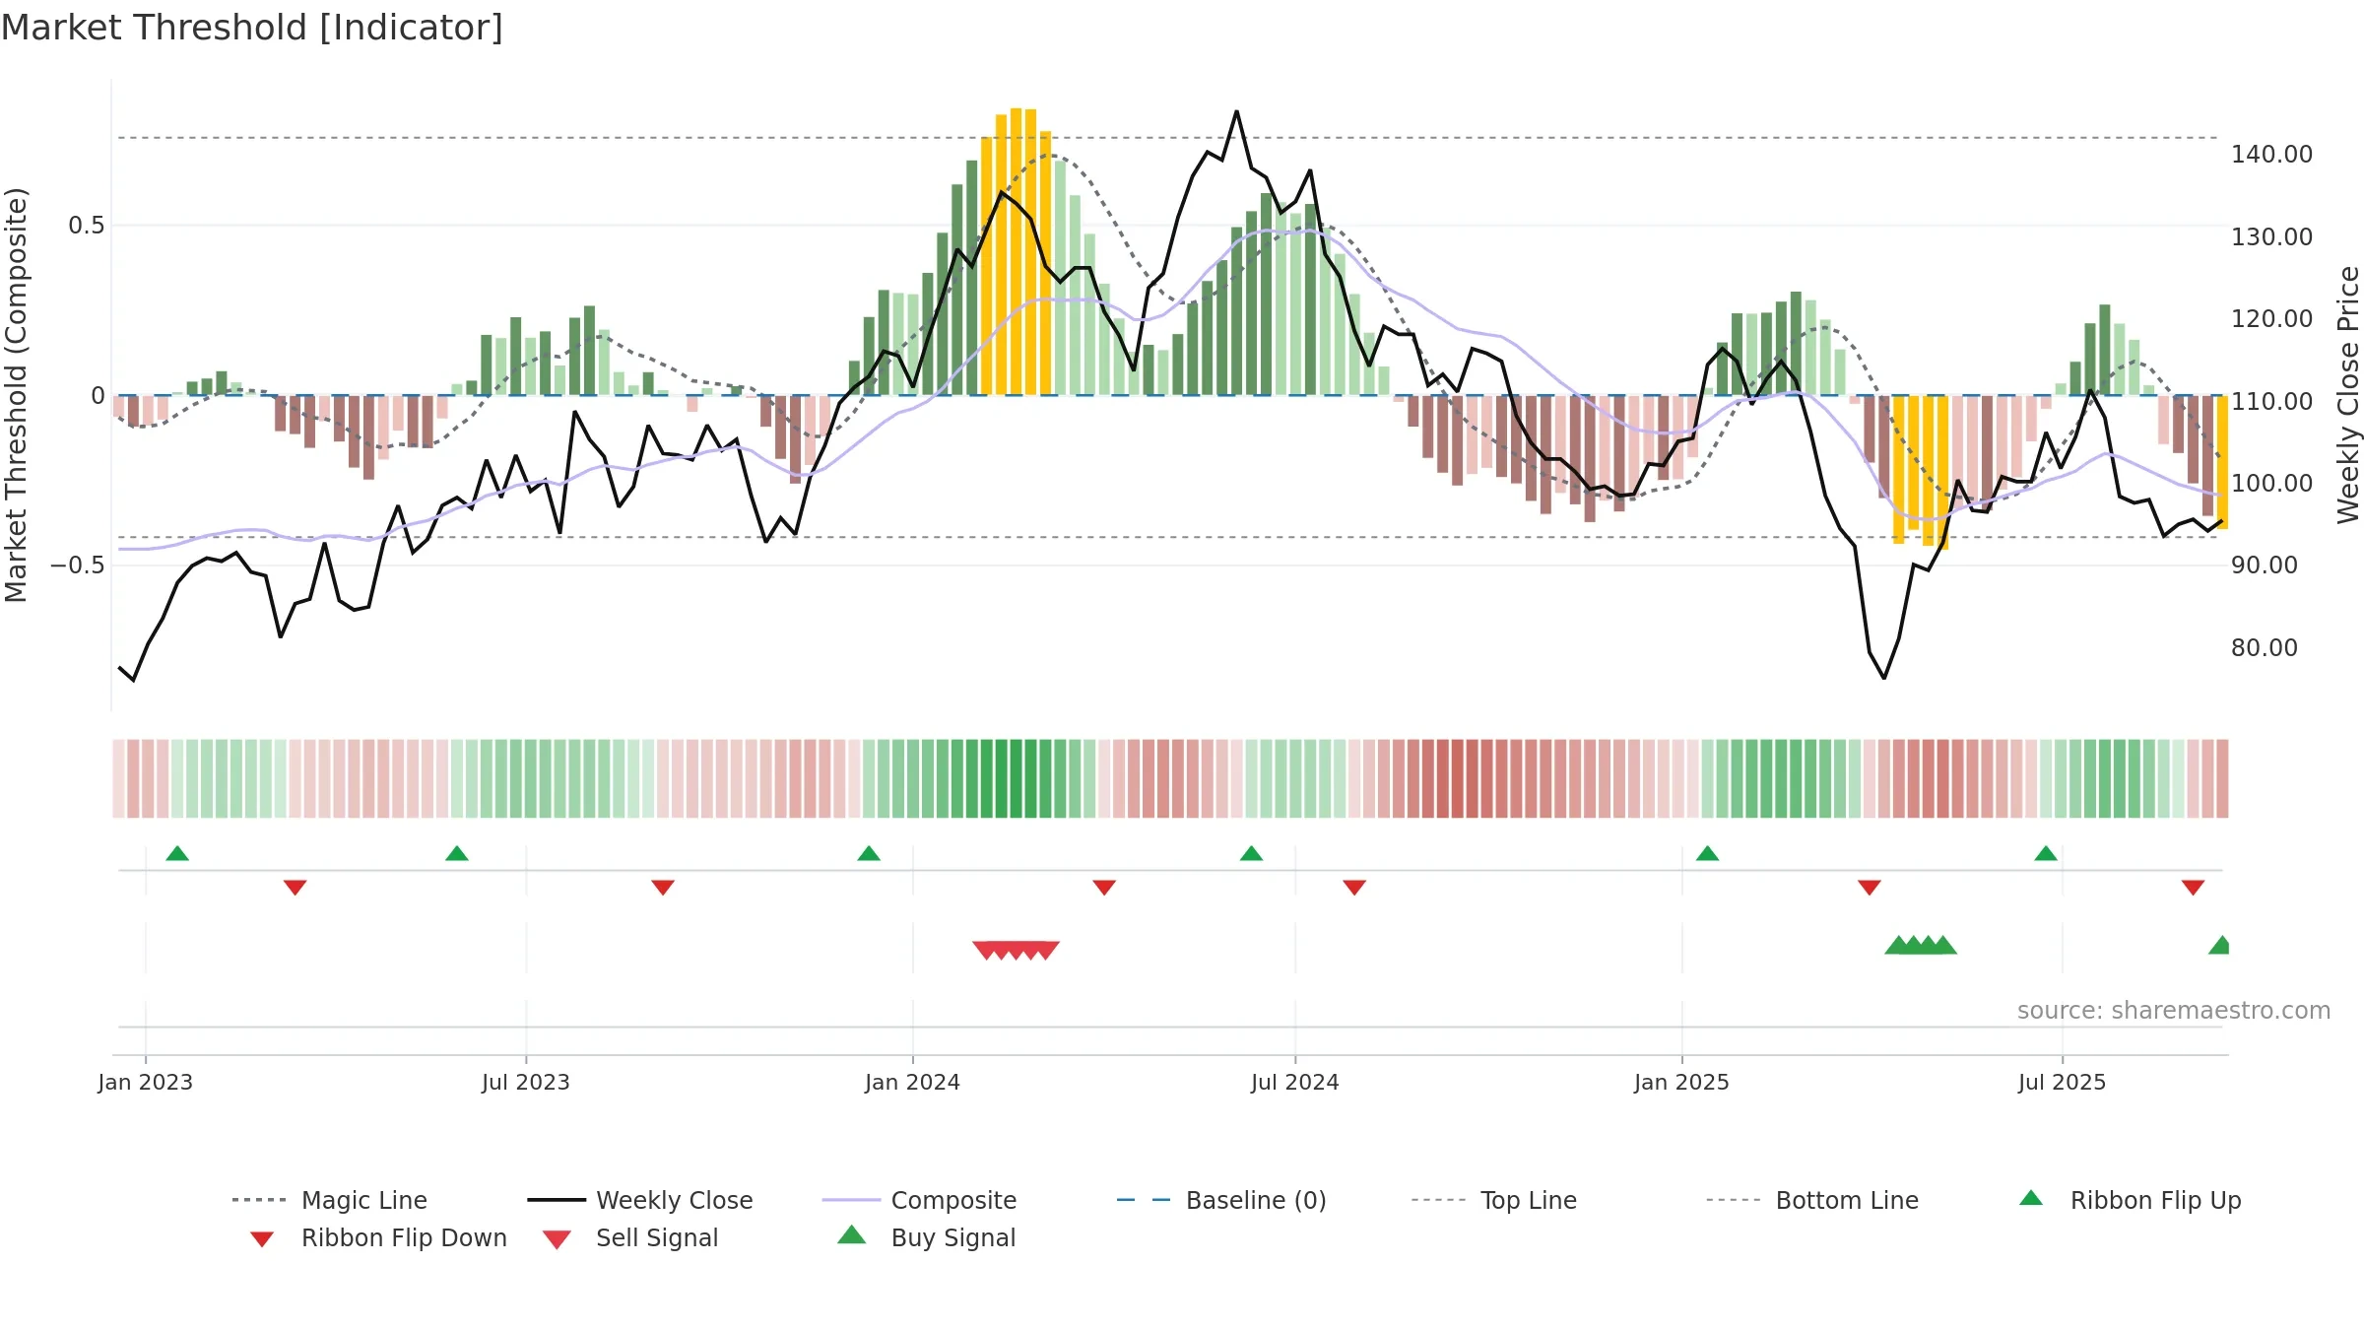
Task: Click the Market Threshold [Indicator] title
Action: [252, 28]
